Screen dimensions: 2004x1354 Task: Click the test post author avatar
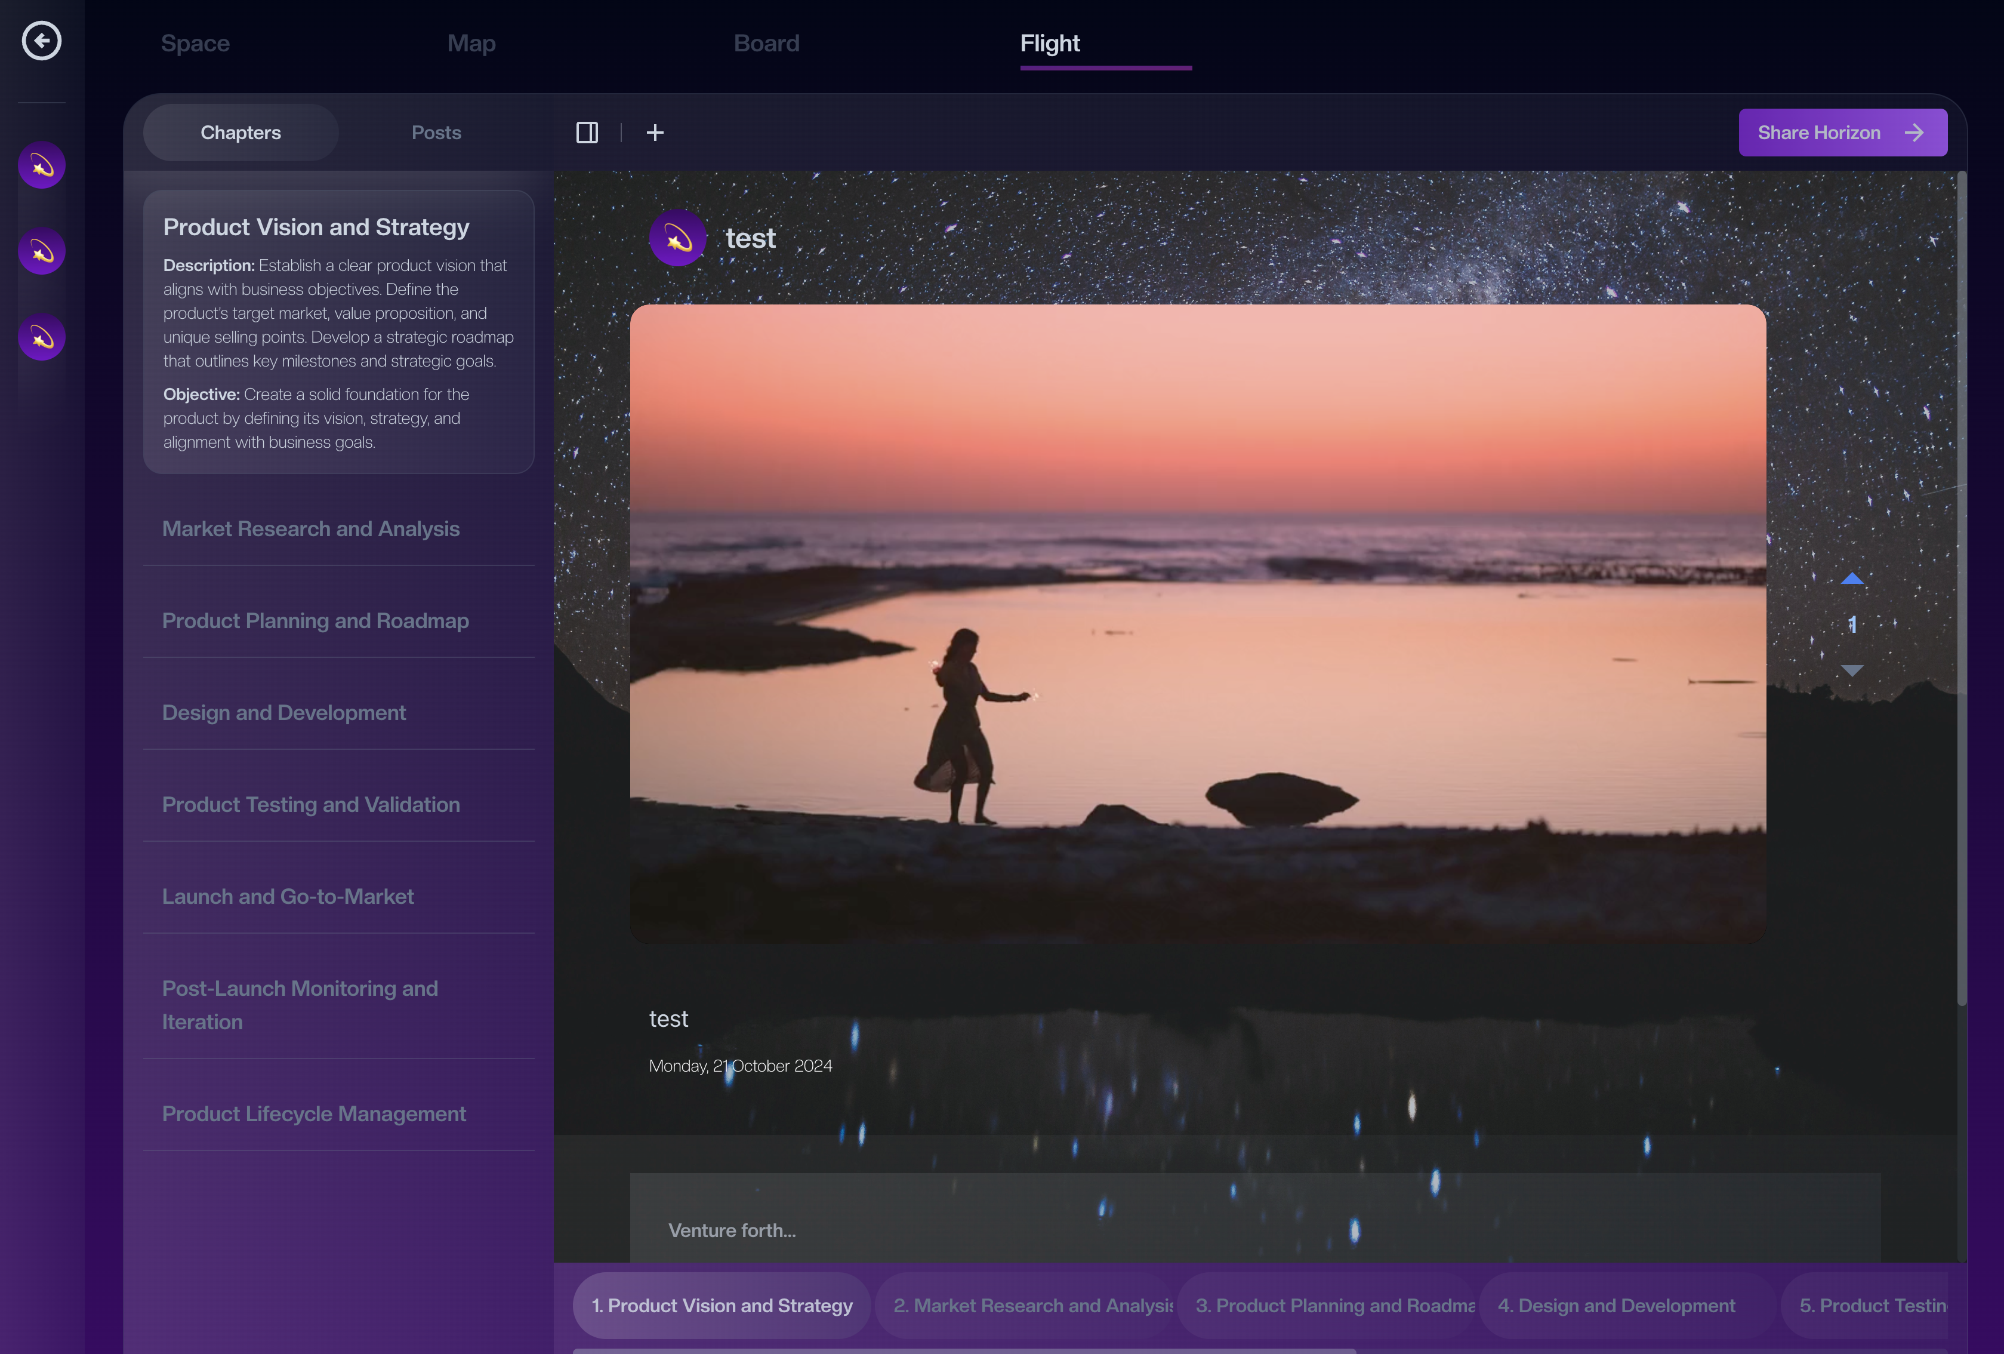click(678, 238)
